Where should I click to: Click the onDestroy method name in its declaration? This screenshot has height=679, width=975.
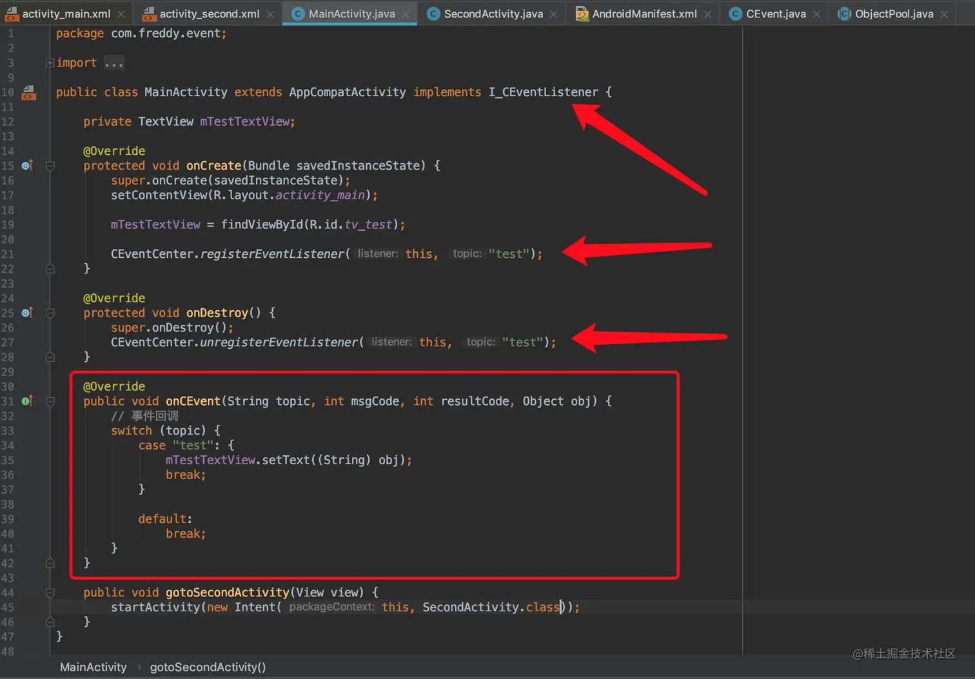point(217,313)
